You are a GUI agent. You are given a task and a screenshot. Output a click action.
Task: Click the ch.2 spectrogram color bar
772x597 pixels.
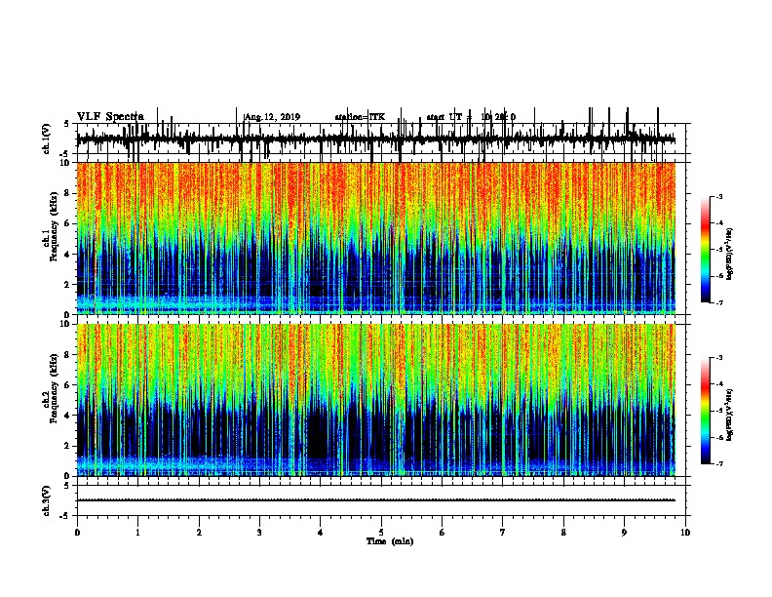pos(706,411)
